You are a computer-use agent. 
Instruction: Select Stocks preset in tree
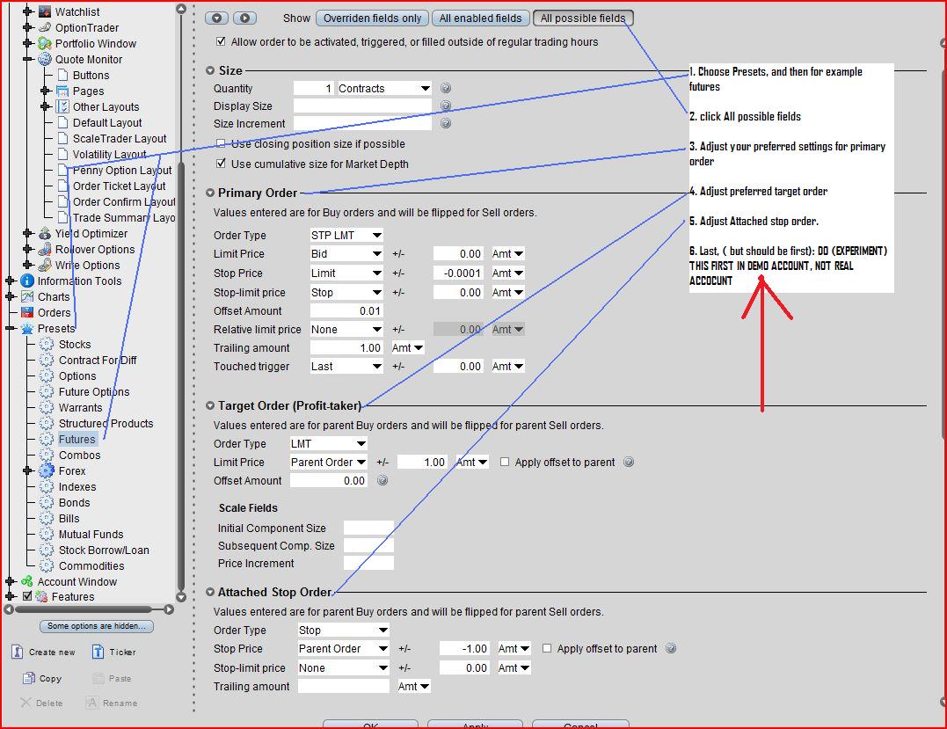tap(74, 344)
